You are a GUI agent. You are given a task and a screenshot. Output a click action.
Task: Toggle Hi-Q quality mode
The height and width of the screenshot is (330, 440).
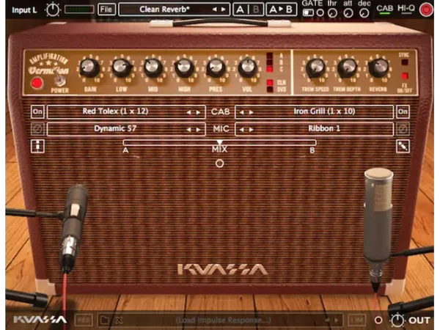(x=406, y=9)
